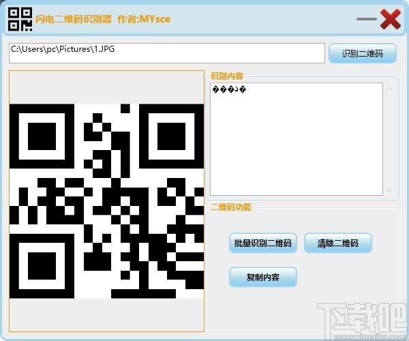The height and width of the screenshot is (341, 409).
Task: Click the QR code app icon in title bar
Action: pyautogui.click(x=20, y=19)
